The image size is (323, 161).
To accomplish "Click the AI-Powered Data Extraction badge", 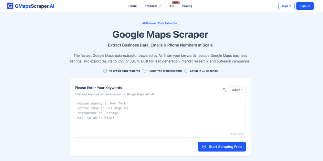I will (x=160, y=23).
